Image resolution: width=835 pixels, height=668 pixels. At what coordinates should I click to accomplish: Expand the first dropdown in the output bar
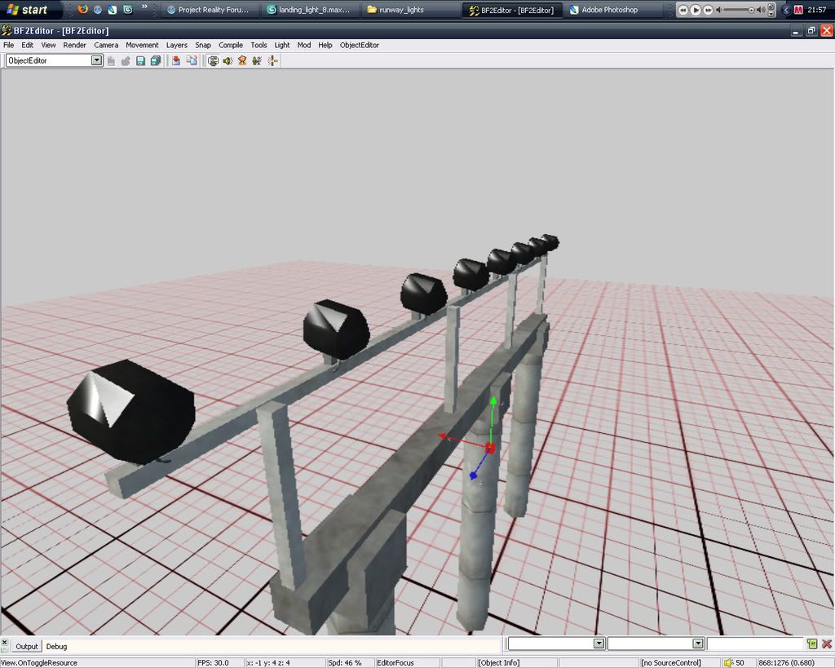[x=599, y=644]
